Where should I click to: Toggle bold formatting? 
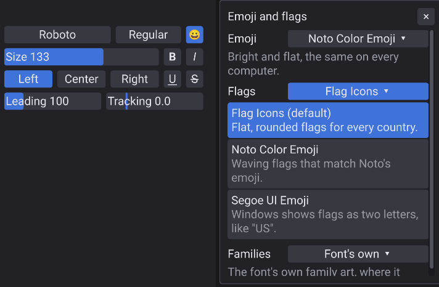coord(173,57)
